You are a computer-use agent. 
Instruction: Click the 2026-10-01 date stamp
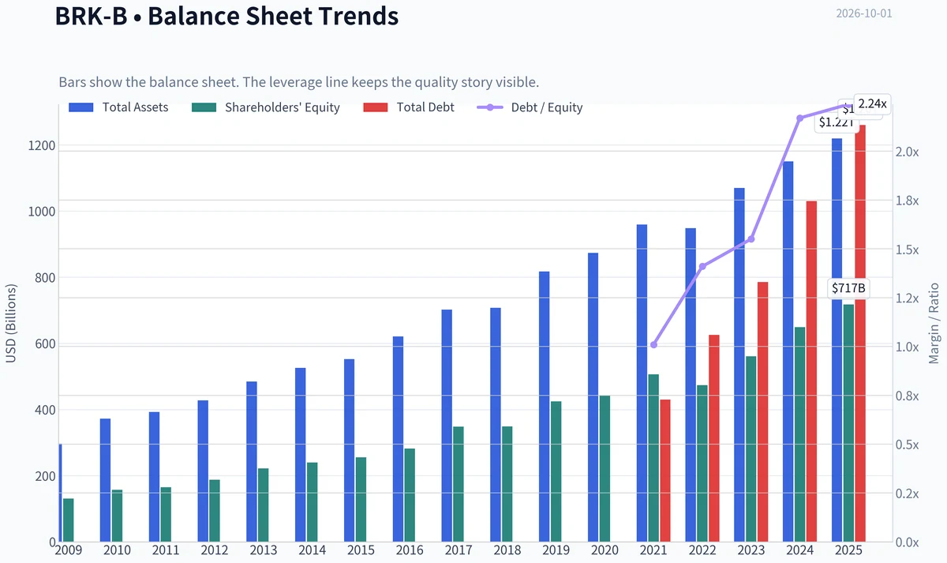863,13
